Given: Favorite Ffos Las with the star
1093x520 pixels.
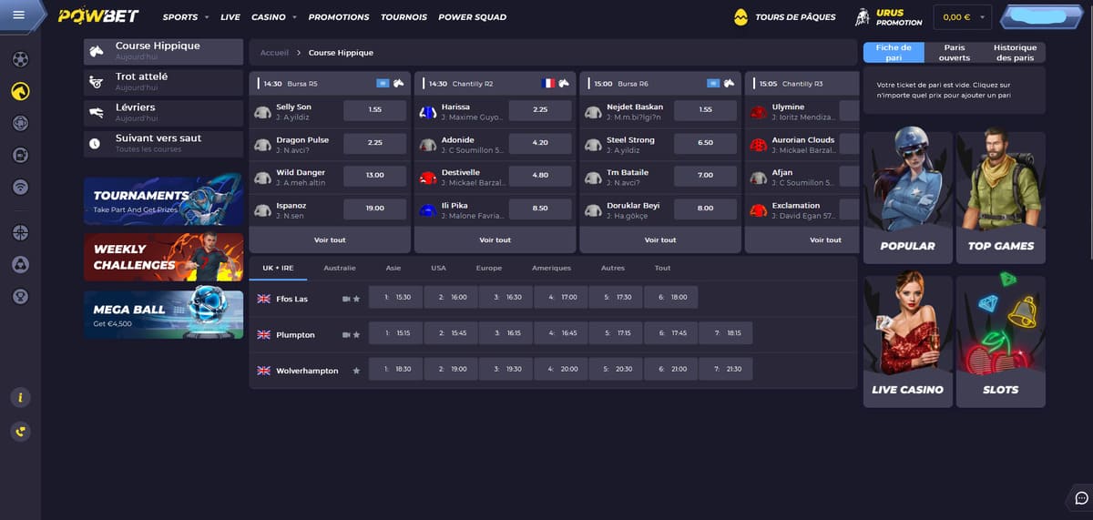Looking at the screenshot, I should 357,299.
